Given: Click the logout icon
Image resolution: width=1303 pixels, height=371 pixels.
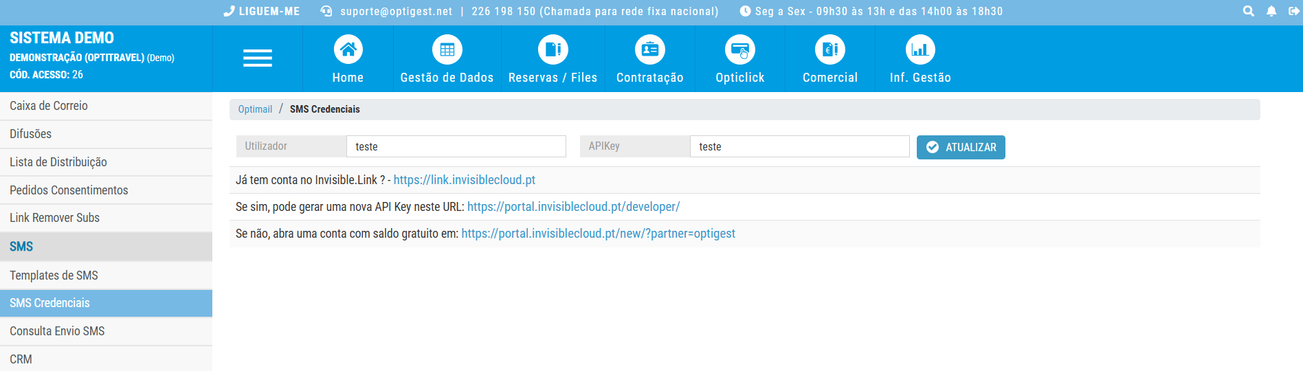Looking at the screenshot, I should 1293,11.
